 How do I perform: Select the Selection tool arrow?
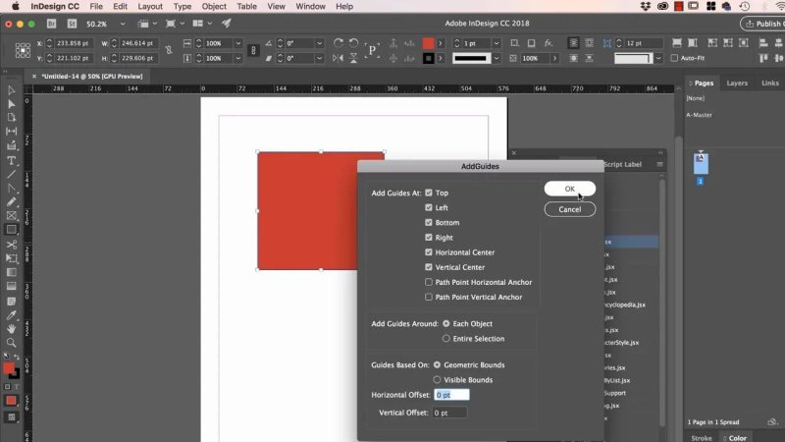(x=11, y=90)
